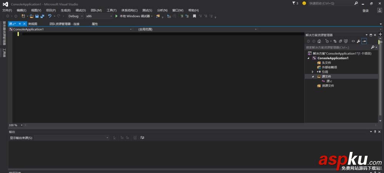The height and width of the screenshot is (173, 384).
Task: Click Home icon in Solution Explorer toolbar
Action: (x=319, y=41)
